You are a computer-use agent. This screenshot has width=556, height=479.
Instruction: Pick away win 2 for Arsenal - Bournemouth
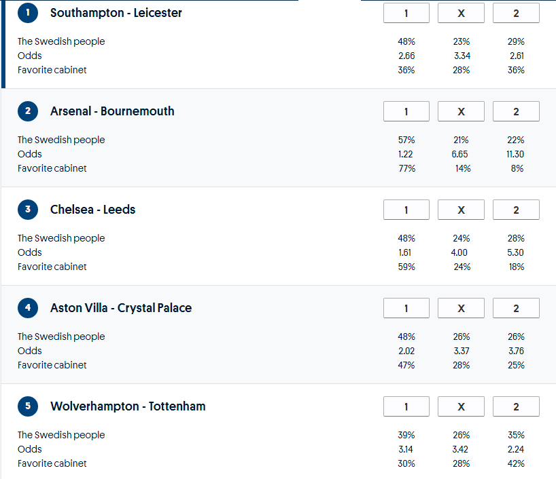pyautogui.click(x=516, y=111)
